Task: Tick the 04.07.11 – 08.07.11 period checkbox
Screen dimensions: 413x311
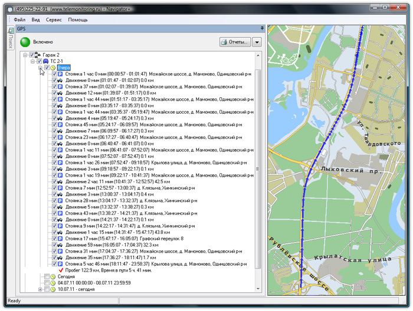Action: coord(47,283)
